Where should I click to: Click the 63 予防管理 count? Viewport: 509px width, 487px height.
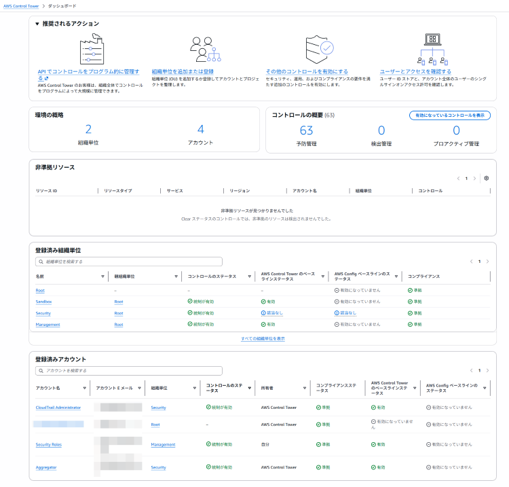point(307,130)
